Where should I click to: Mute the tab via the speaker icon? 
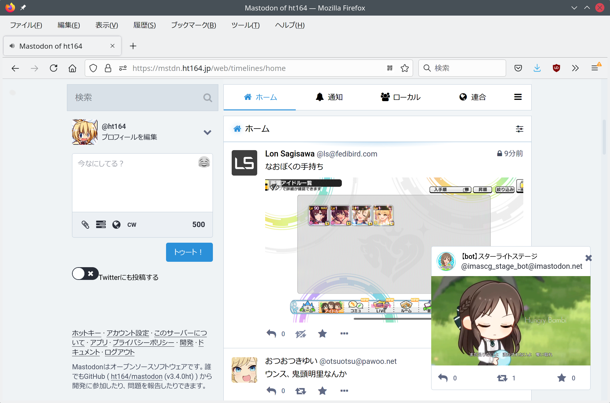(12, 46)
